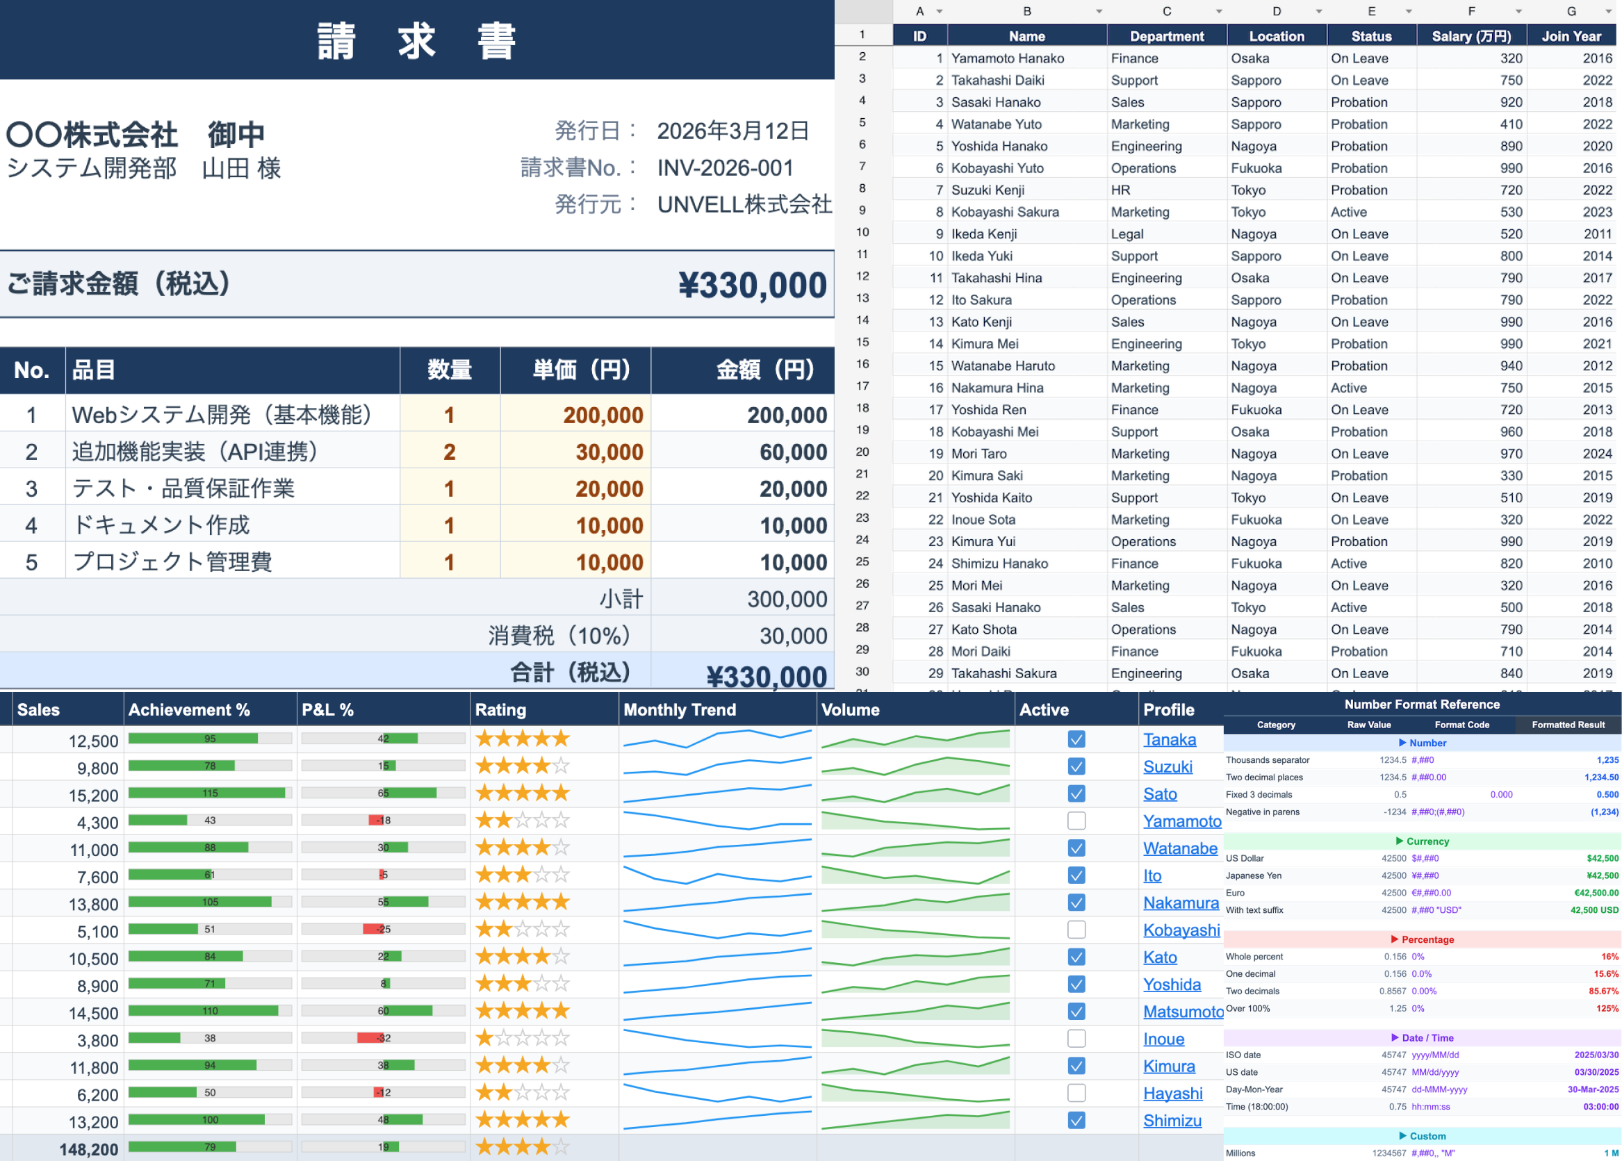Click the Achievement progress bar showing 115
This screenshot has width=1622, height=1161.
(x=209, y=793)
